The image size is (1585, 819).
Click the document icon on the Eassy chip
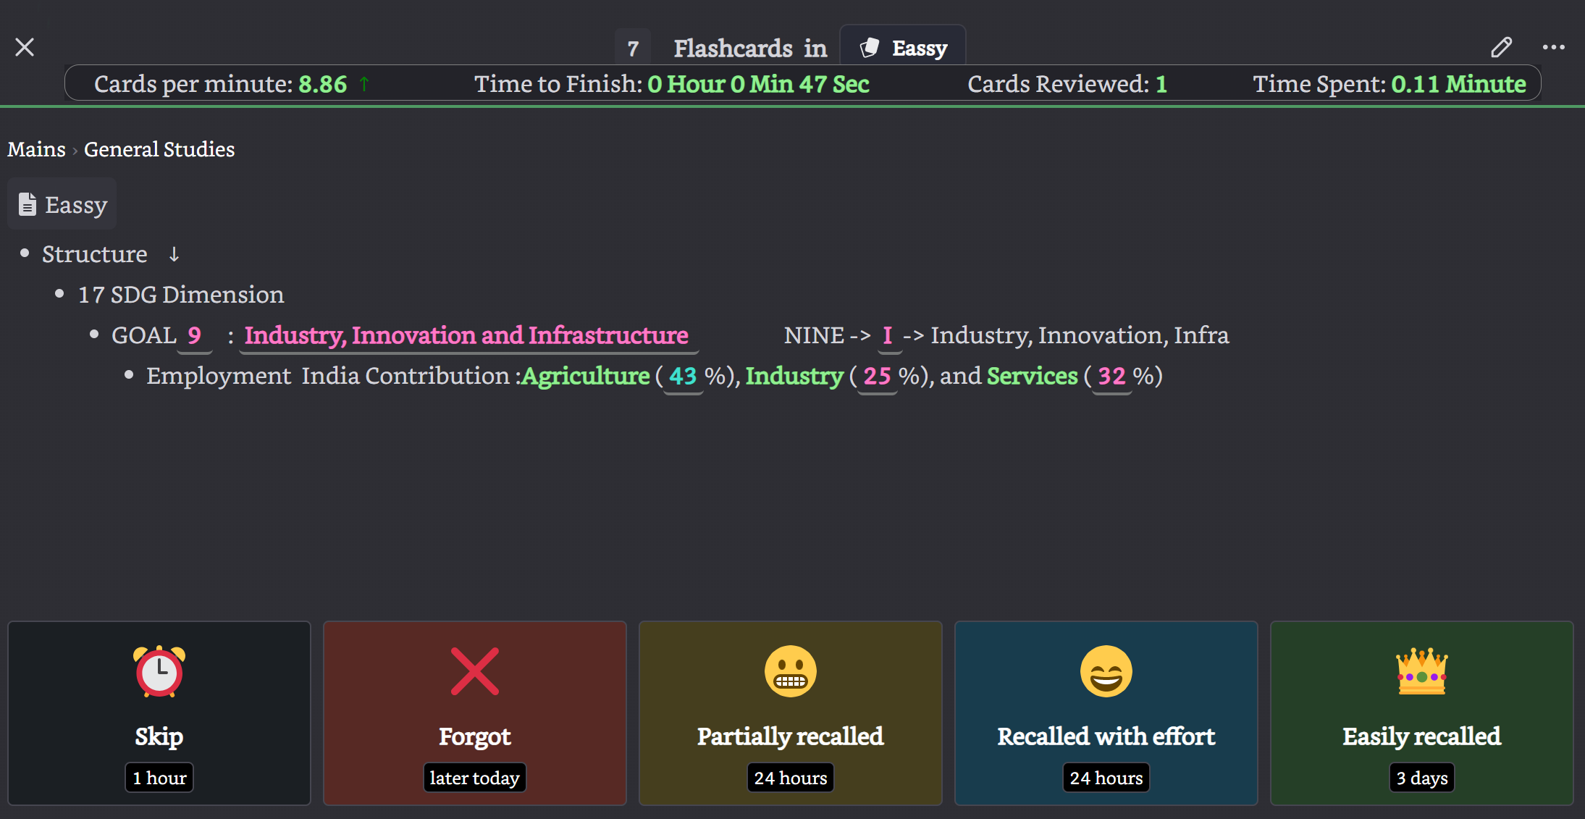point(27,203)
